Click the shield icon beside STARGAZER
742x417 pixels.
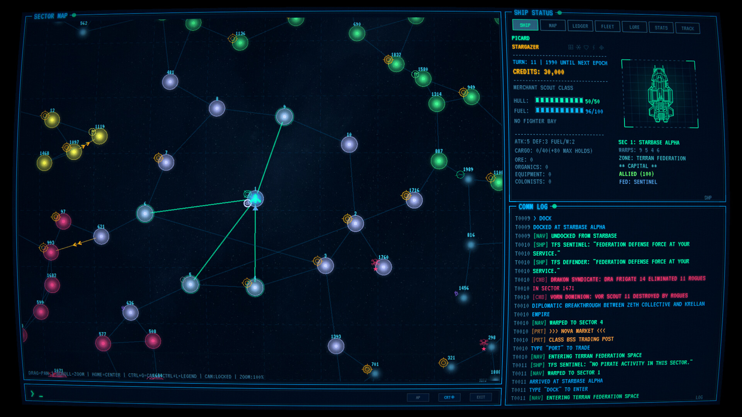(x=586, y=47)
